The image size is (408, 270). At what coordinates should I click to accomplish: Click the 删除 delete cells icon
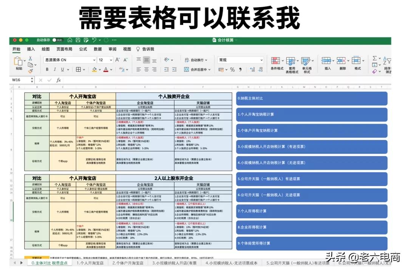pyautogui.click(x=342, y=61)
